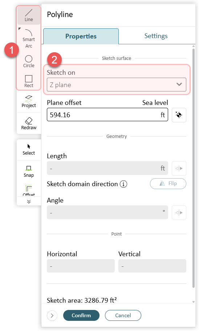This screenshot has height=331, width=199.
Task: Select the Line sketch tool
Action: [29, 16]
